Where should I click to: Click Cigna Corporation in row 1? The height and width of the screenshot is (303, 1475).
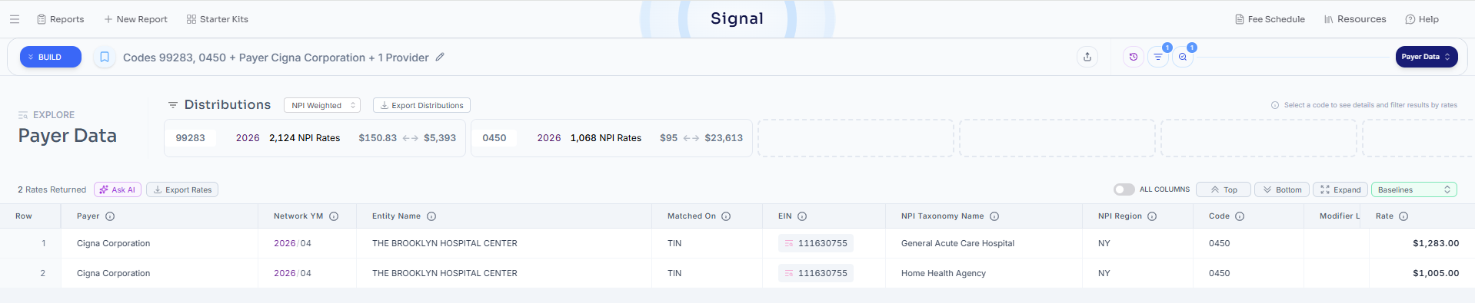[x=113, y=243]
